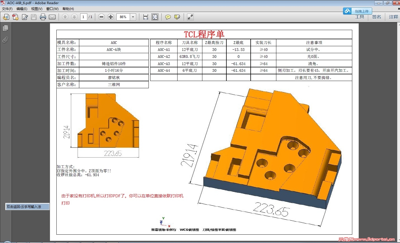Click the 63R0.8飞刀 tool name cell
Screen dimensions: 400x243
point(190,57)
